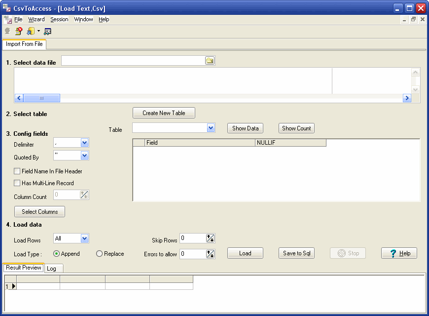The height and width of the screenshot is (316, 429).
Task: Click the data file path input field
Action: point(133,61)
